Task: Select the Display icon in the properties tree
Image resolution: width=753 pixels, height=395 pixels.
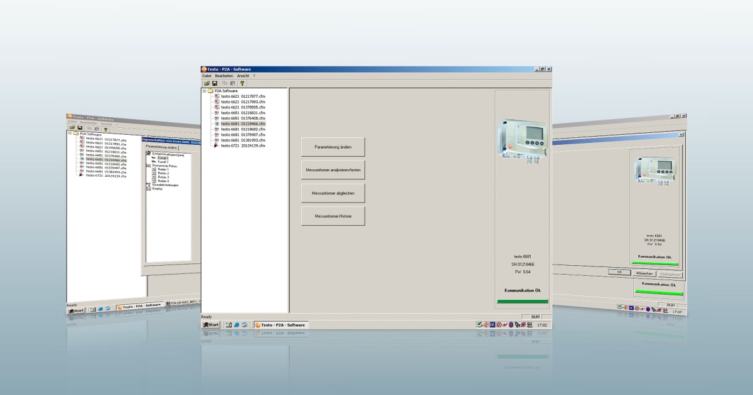Action: pyautogui.click(x=148, y=189)
